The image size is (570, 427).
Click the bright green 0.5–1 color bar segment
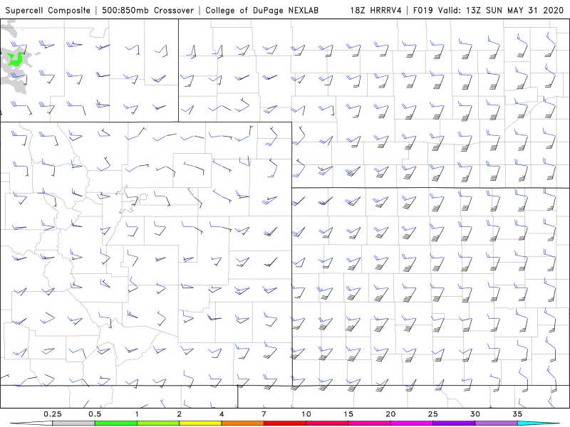(116, 423)
